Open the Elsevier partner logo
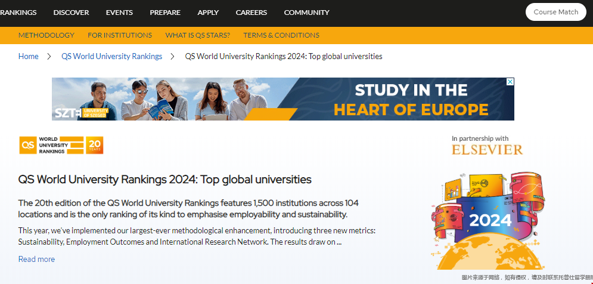This screenshot has width=593, height=284. click(487, 150)
